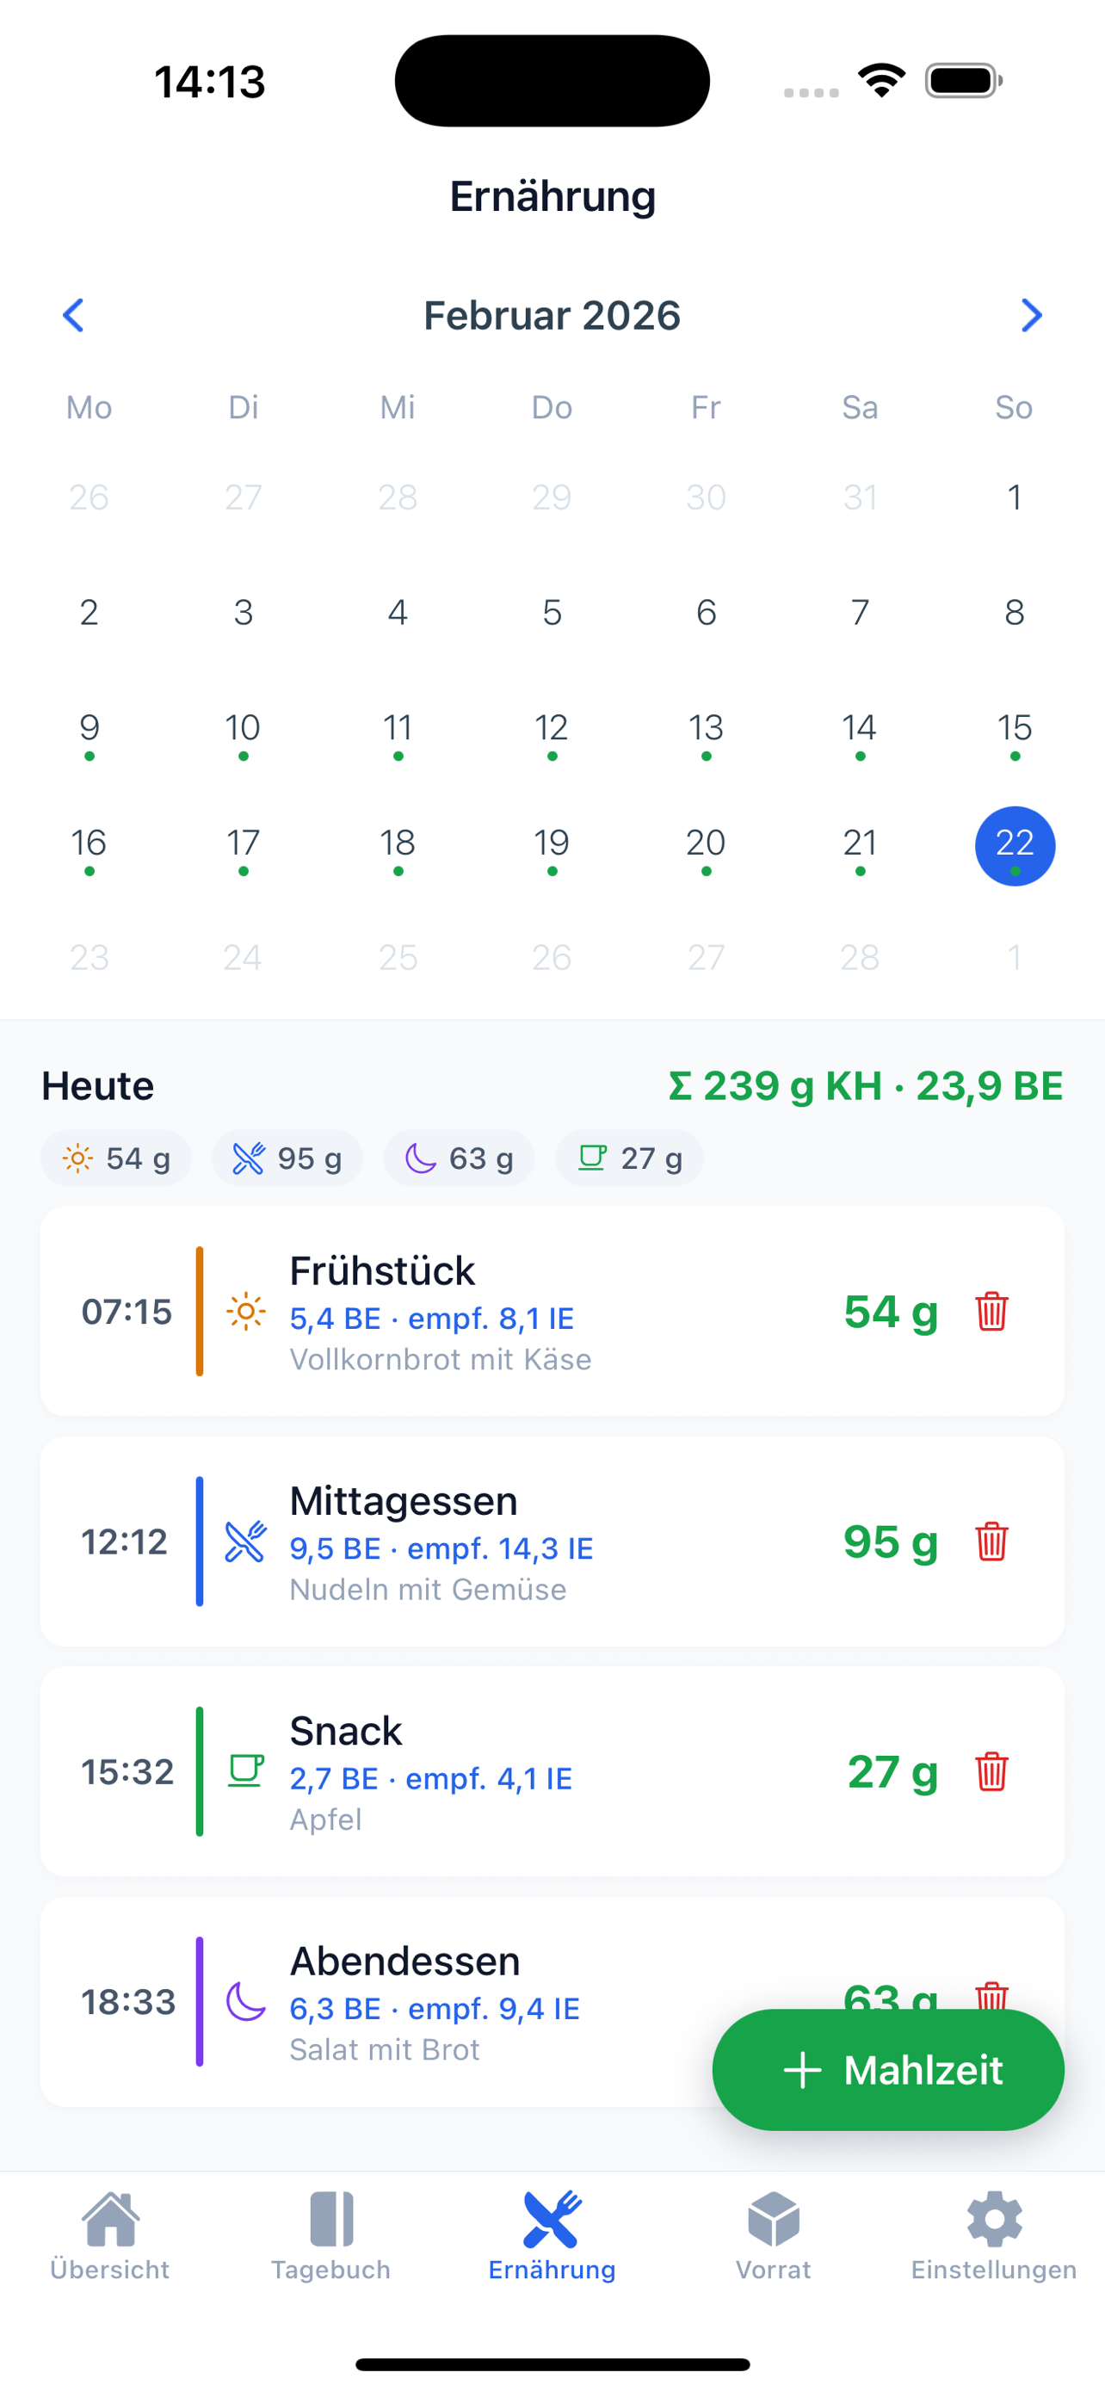Tap the cup icon on Snack card
This screenshot has width=1105, height=2391.
click(x=246, y=1772)
